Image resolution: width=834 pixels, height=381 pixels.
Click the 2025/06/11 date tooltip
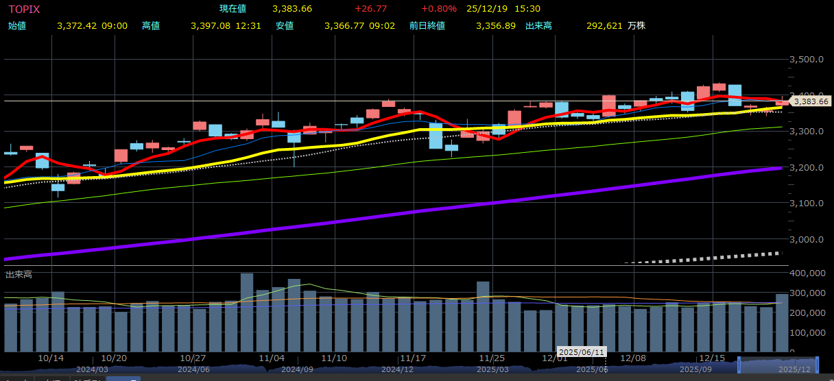pos(582,352)
